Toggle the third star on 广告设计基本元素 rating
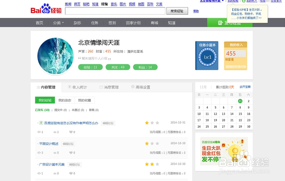The image size is (285, 181). click(x=158, y=164)
